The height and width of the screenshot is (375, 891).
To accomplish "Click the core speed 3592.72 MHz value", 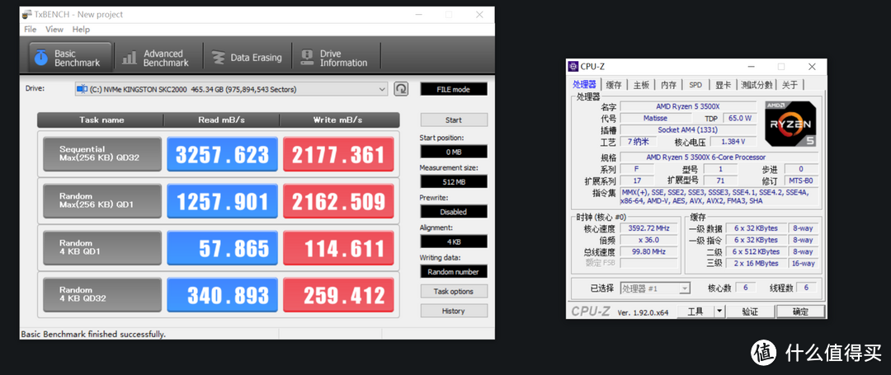I will click(649, 228).
